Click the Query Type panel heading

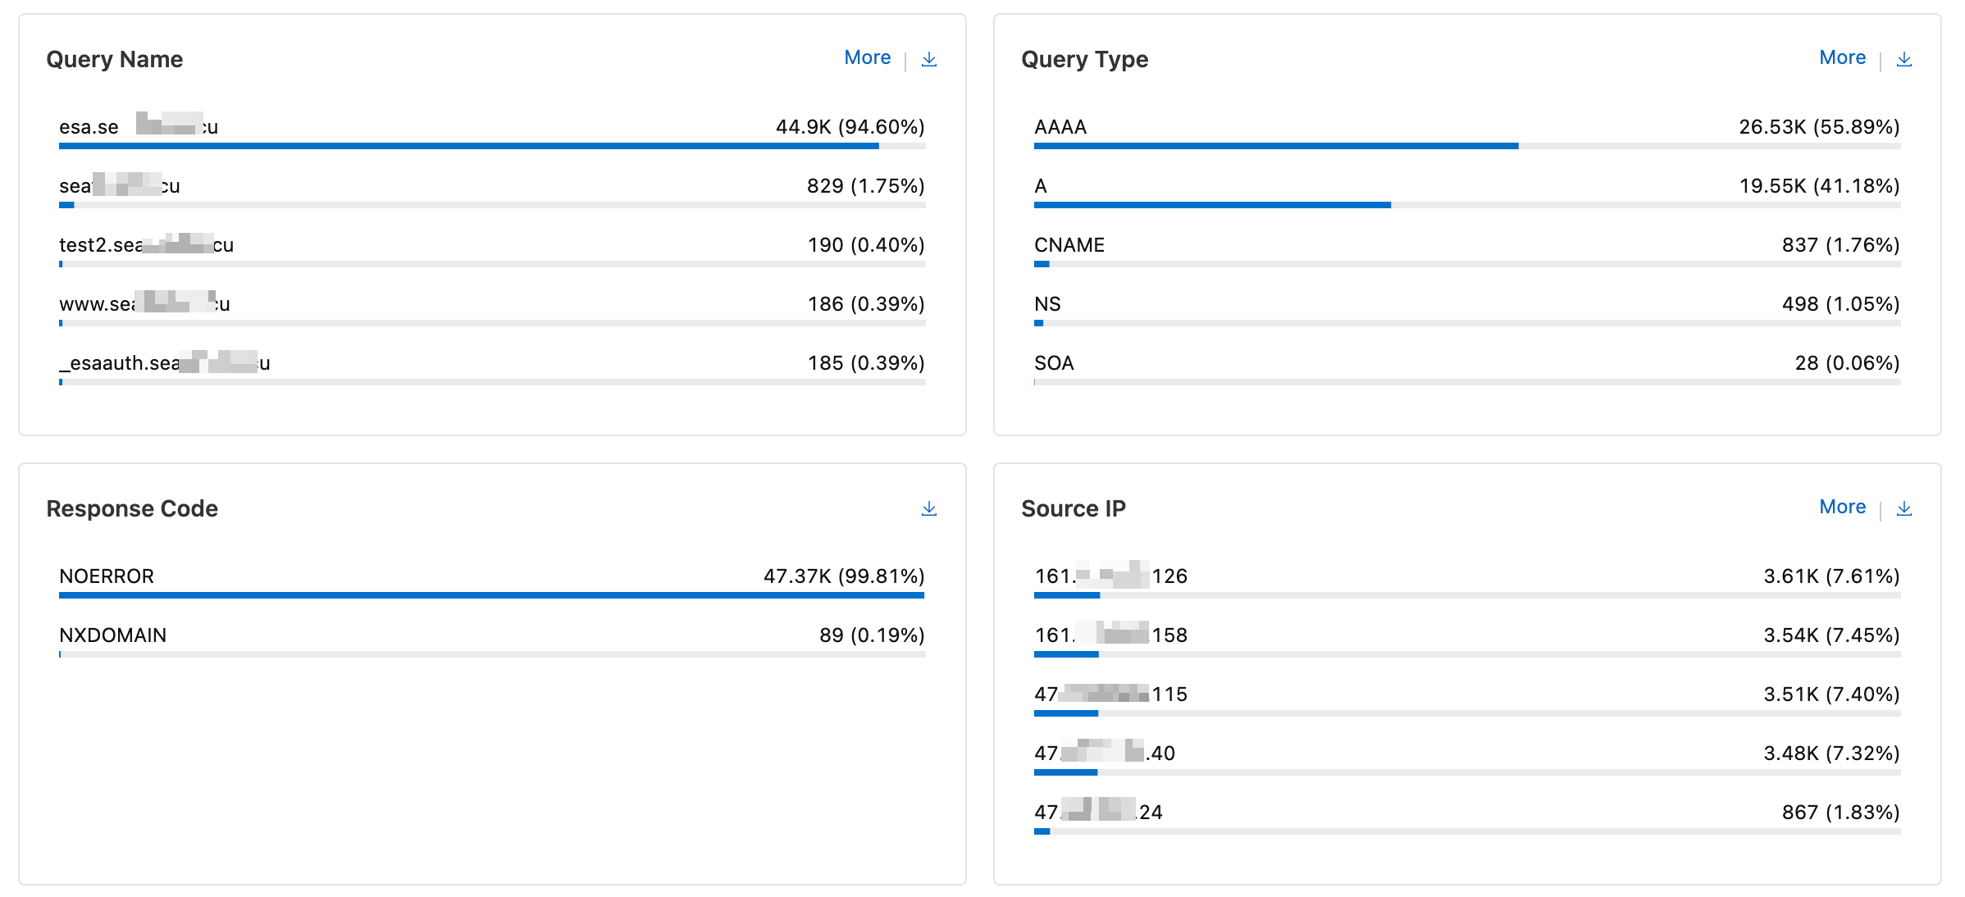click(1084, 59)
